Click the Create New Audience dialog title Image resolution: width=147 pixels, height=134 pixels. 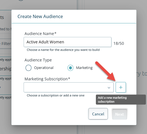pos(40,16)
